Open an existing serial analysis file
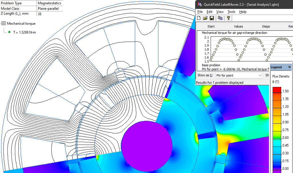 pyautogui.click(x=205, y=18)
